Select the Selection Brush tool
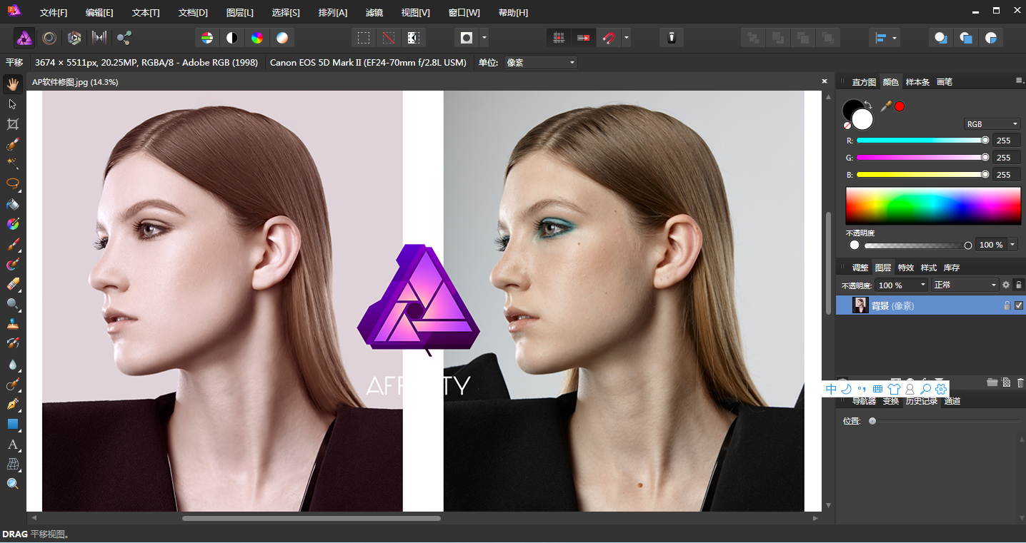Viewport: 1026px width, 543px height. click(x=13, y=144)
